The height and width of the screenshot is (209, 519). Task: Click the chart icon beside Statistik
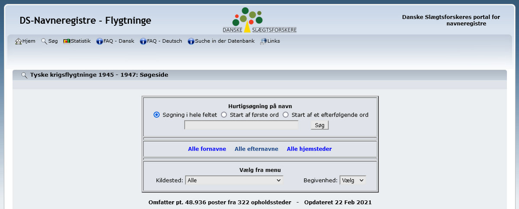coord(67,41)
